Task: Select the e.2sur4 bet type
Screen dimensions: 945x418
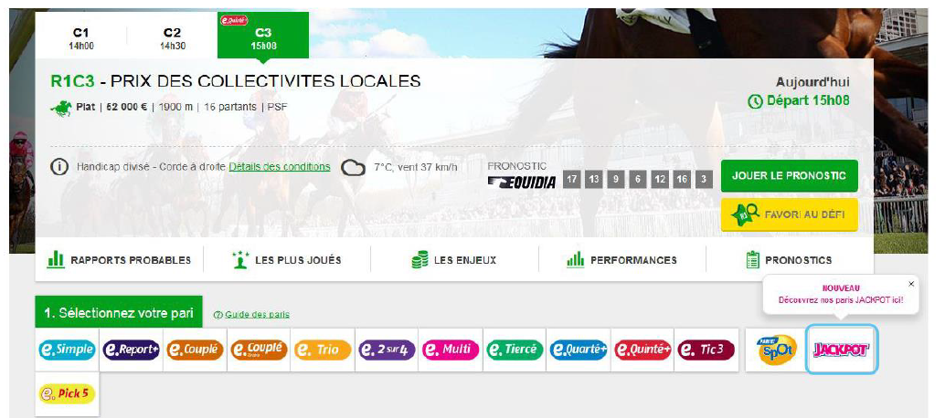Action: pos(387,350)
